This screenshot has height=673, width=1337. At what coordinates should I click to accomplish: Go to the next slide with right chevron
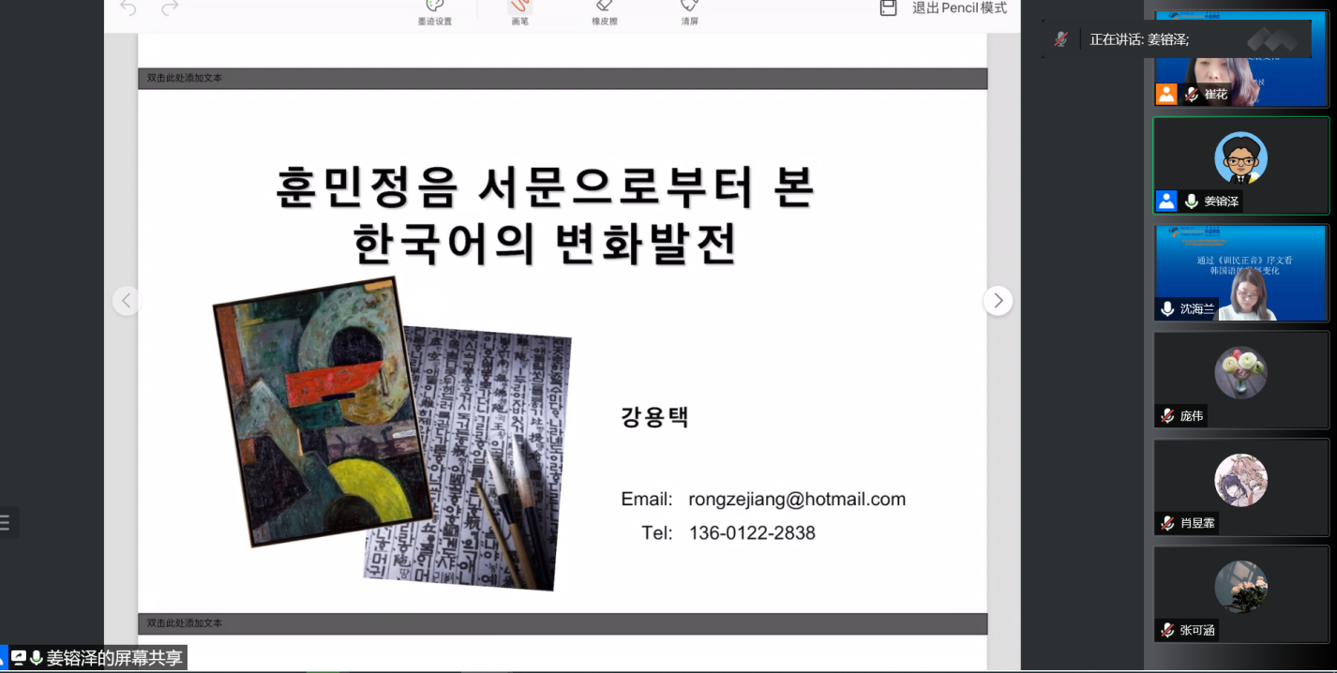click(x=998, y=301)
